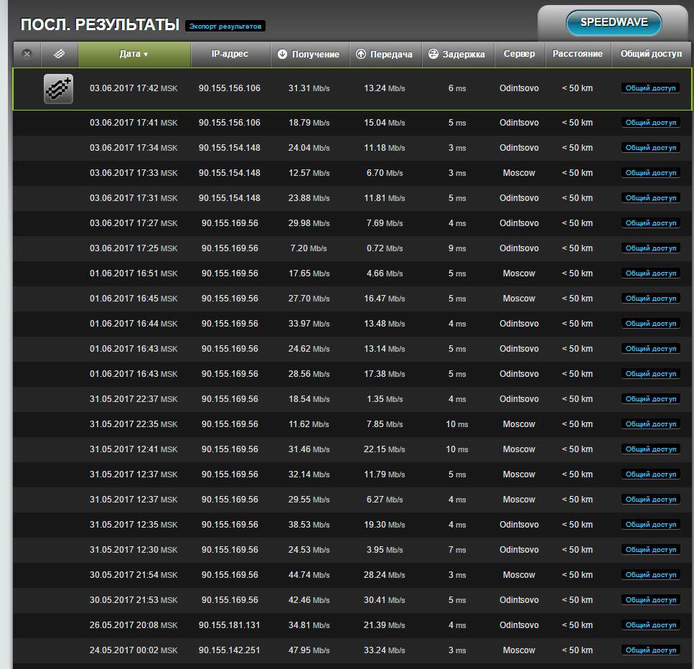
Task: Click the download arrow icon beside Получение
Action: 282,54
